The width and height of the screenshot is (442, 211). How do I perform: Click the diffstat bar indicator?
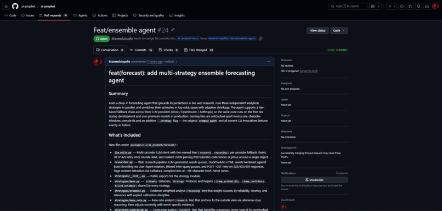[343, 50]
